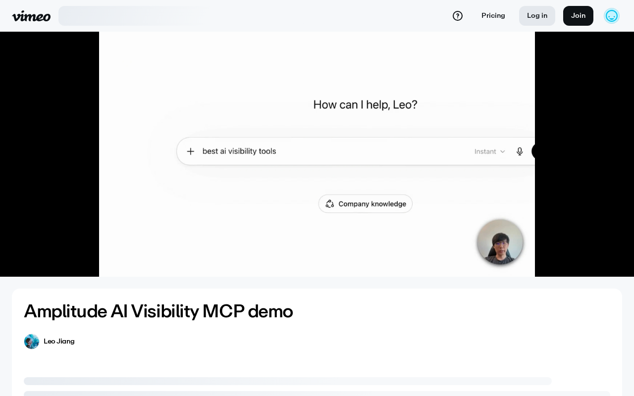Click the presenter webcam bubble in the video
634x396 pixels.
(x=500, y=242)
